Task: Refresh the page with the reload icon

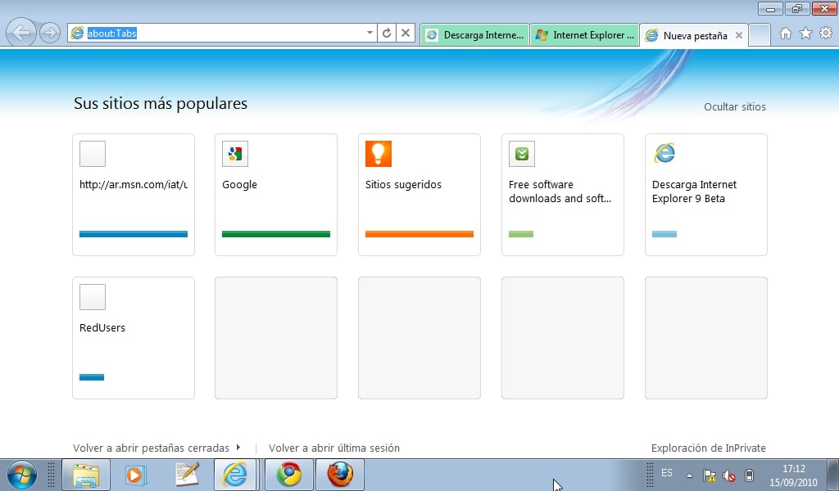Action: click(x=387, y=33)
